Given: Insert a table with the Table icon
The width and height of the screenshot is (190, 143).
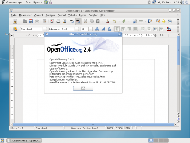Looking at the screenshot, I should 141,21.
